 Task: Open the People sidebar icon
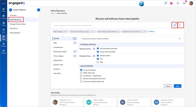4,24
